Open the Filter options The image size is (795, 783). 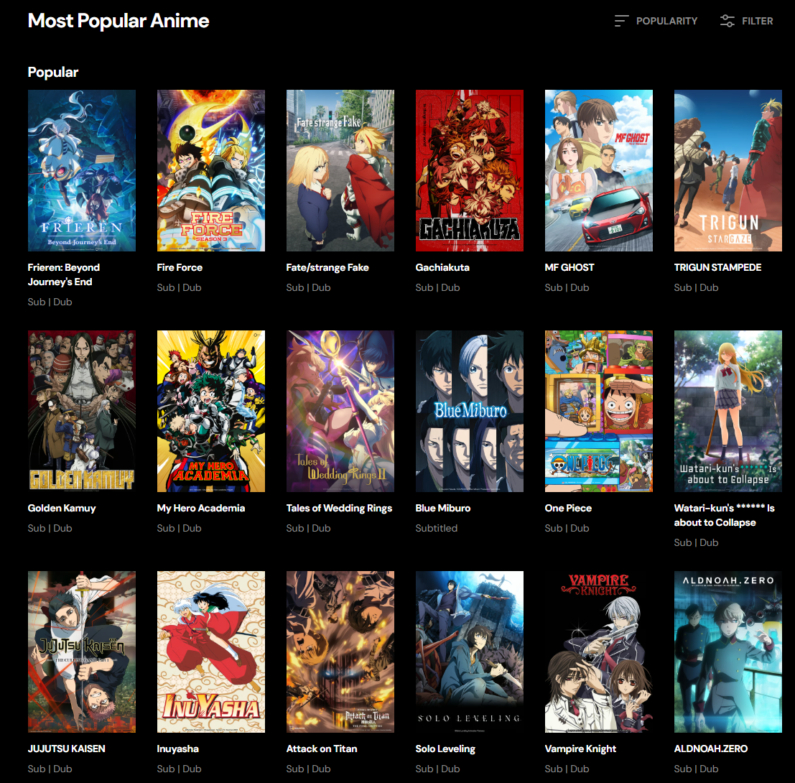[746, 21]
